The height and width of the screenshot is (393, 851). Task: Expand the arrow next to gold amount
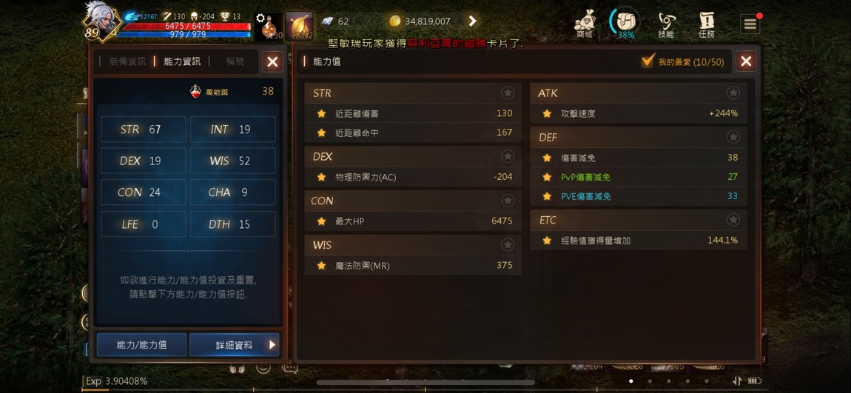click(x=472, y=21)
